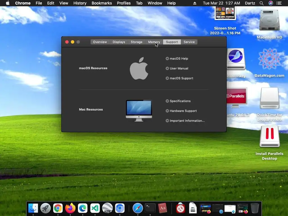This screenshot has height=216, width=288.
Task: Open Google Earth Pro from the Dock
Action: coord(107,208)
